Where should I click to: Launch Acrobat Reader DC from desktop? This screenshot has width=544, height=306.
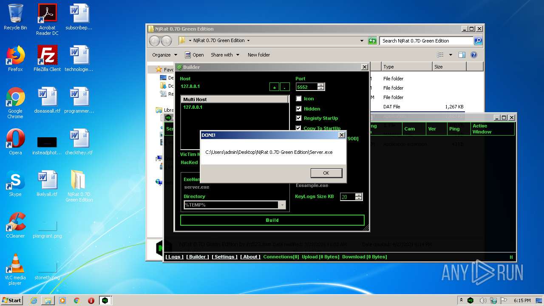(x=47, y=20)
